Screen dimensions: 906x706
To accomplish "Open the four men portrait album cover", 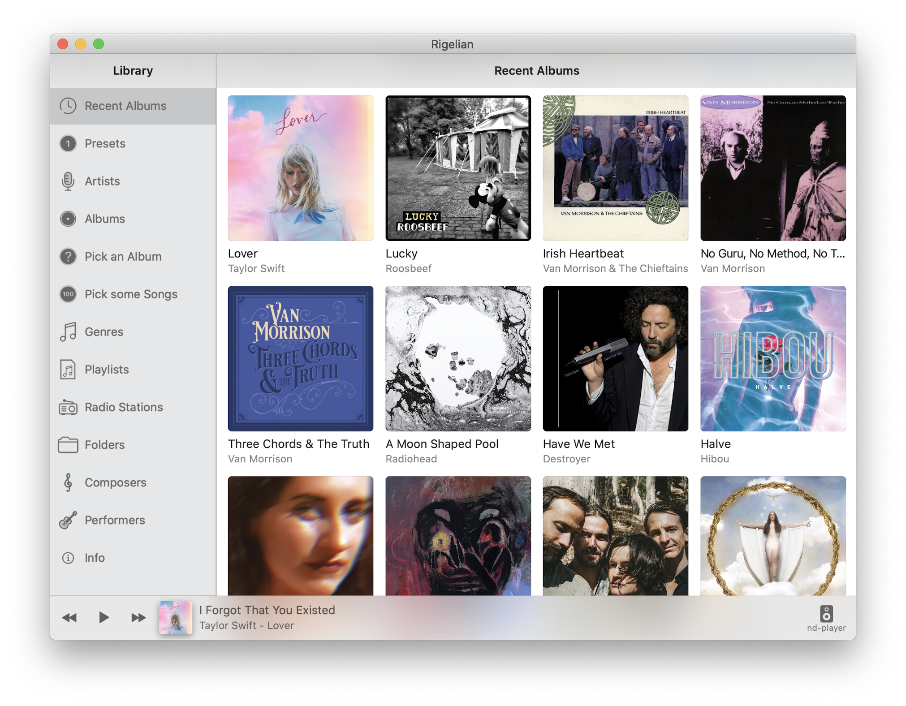I will click(616, 536).
